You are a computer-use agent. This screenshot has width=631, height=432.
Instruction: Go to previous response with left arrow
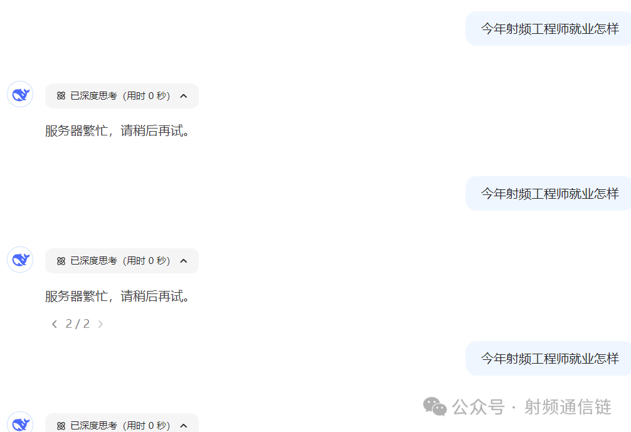pyautogui.click(x=55, y=324)
